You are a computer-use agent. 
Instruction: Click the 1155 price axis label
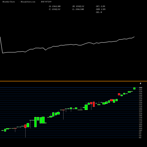pos(141,119)
